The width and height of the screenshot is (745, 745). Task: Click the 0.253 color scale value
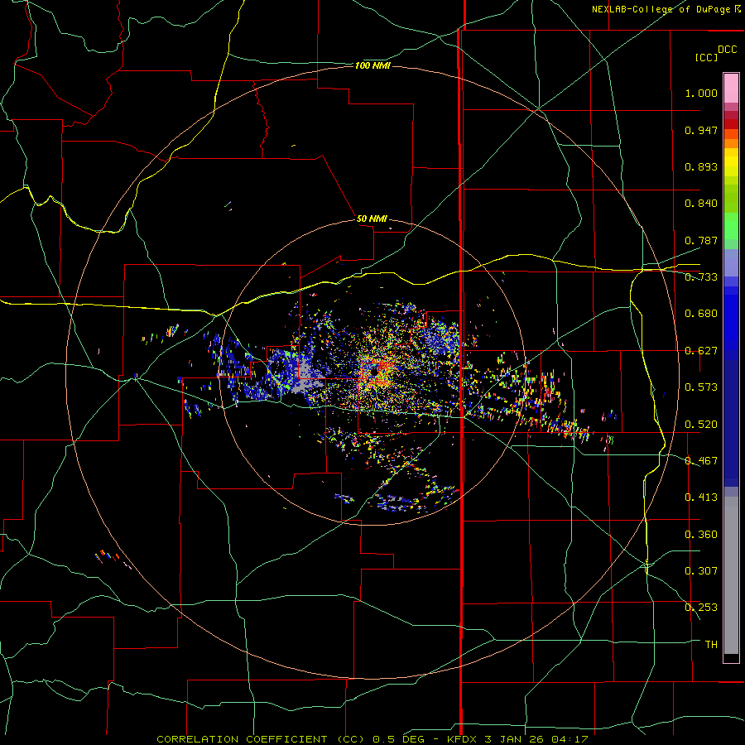(701, 608)
